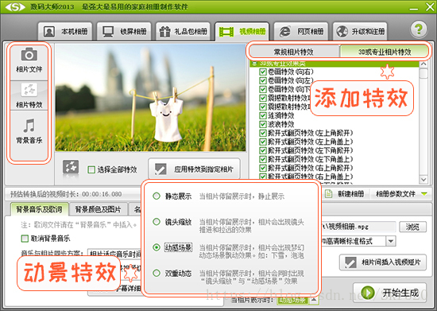Screen dimensions: 437x311
Task: Switch to the 锁屏相册 tab
Action: 124,32
